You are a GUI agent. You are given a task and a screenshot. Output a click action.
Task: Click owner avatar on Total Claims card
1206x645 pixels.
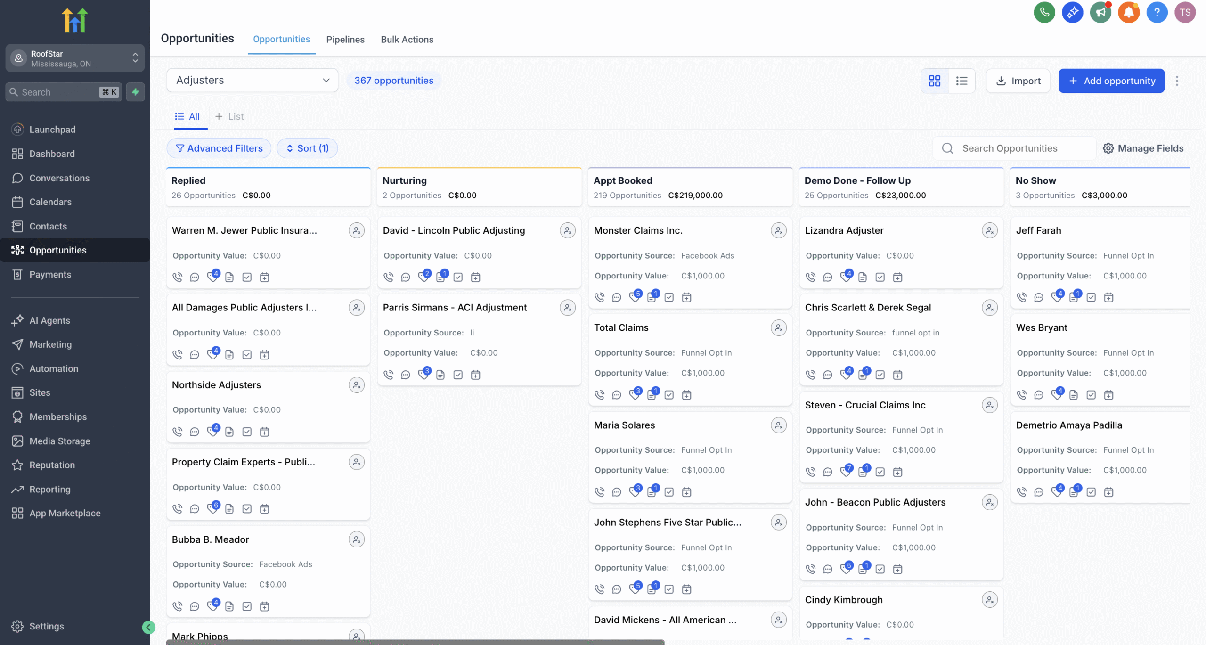click(x=778, y=327)
